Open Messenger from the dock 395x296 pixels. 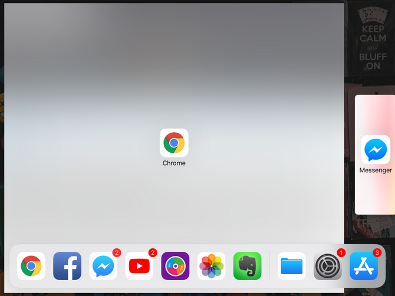103,266
